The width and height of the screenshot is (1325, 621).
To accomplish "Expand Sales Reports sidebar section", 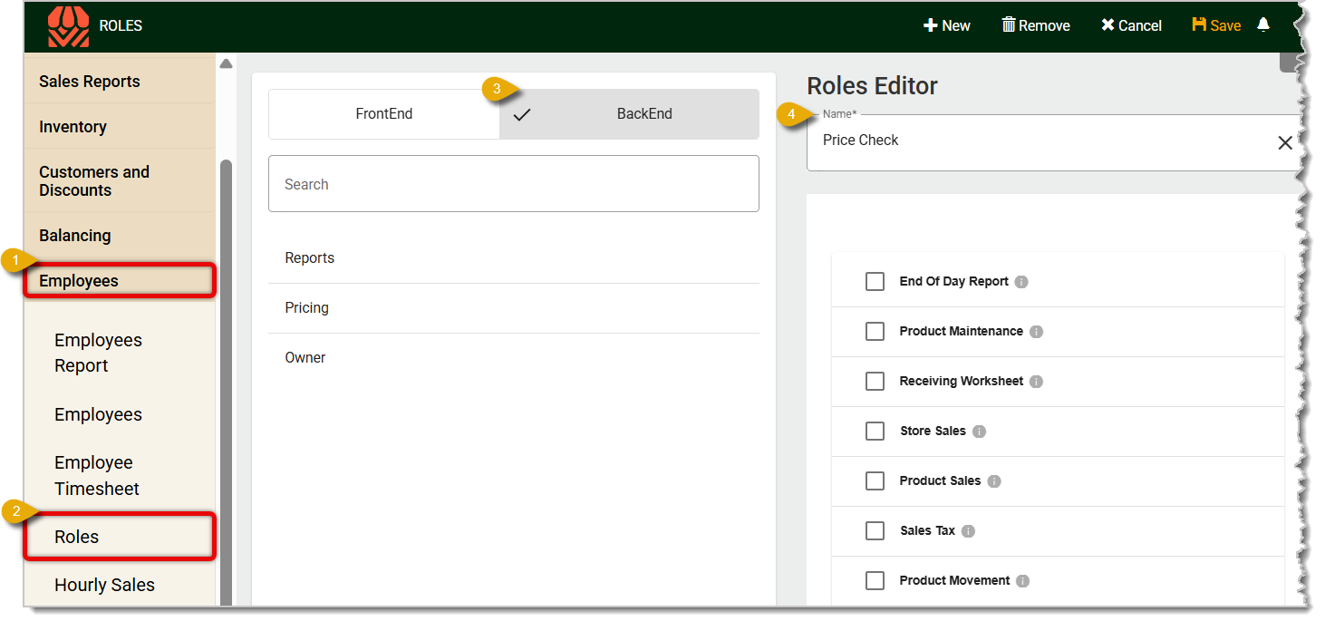I will 120,81.
